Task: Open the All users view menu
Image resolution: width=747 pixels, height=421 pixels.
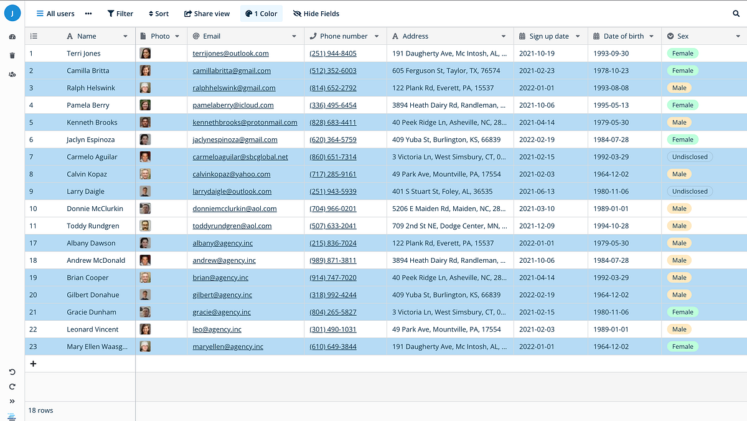Action: click(55, 13)
